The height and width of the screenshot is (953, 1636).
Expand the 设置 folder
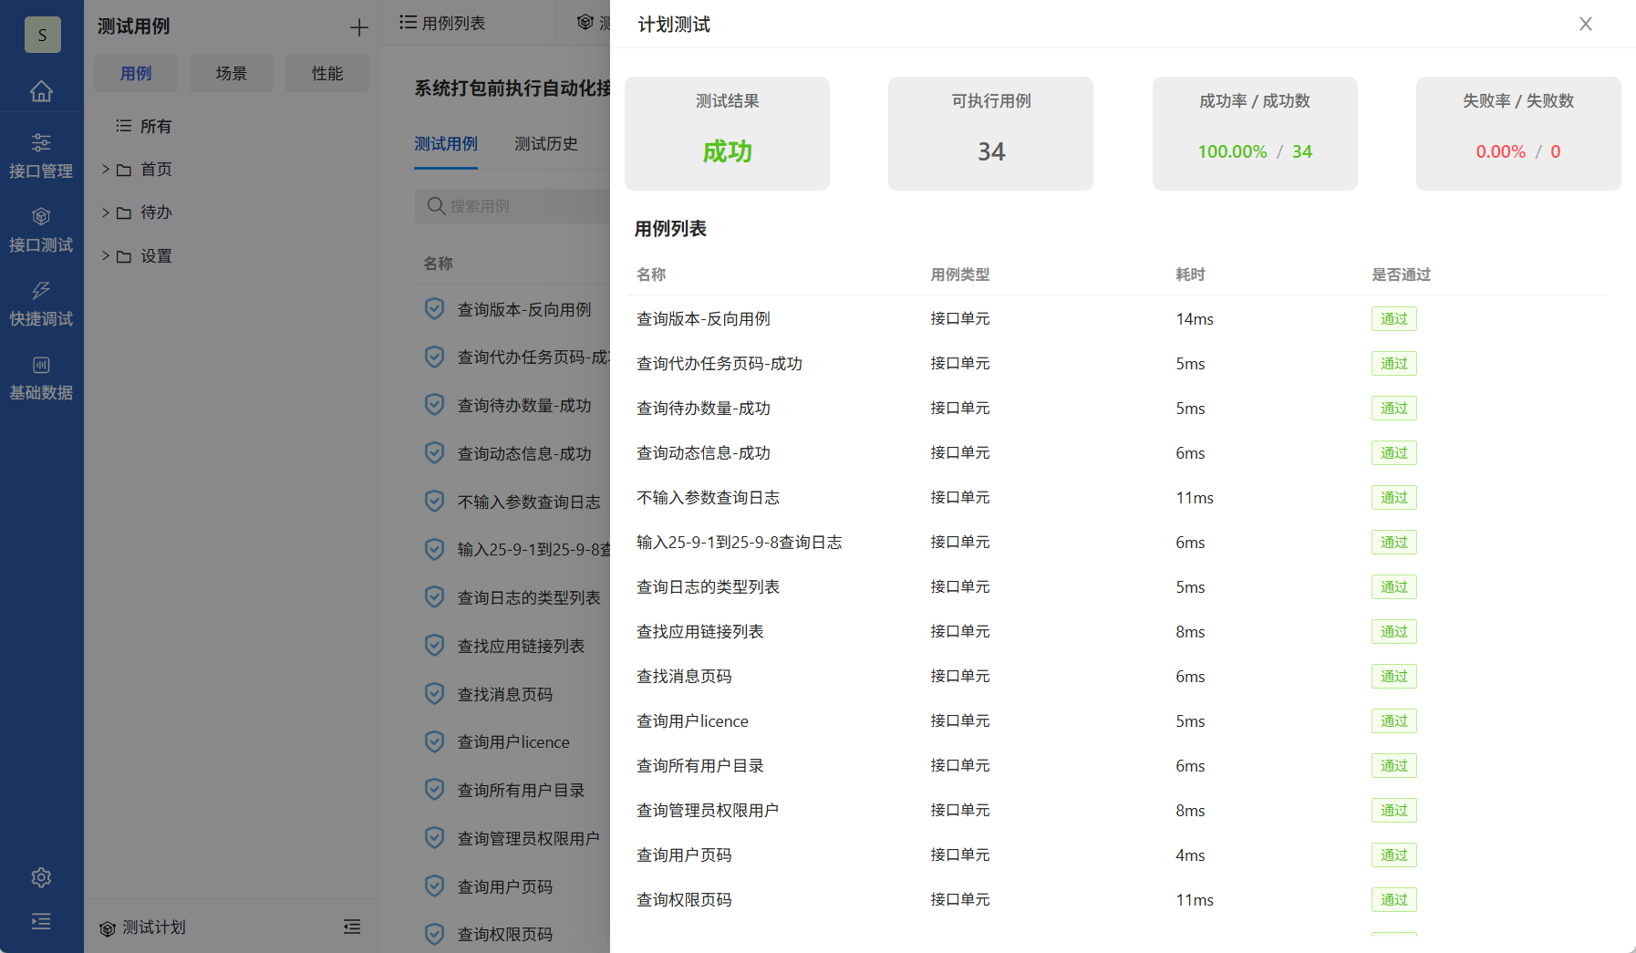(x=106, y=256)
